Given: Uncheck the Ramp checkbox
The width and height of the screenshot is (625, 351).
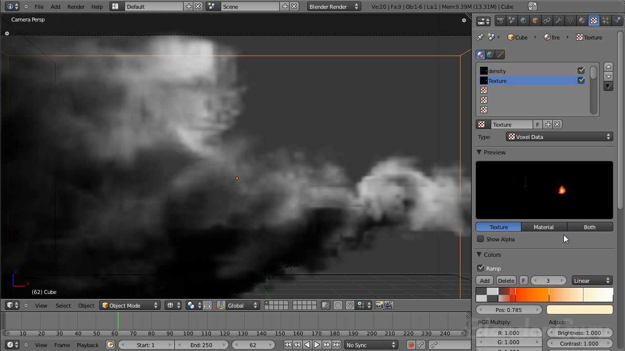Looking at the screenshot, I should click(480, 268).
